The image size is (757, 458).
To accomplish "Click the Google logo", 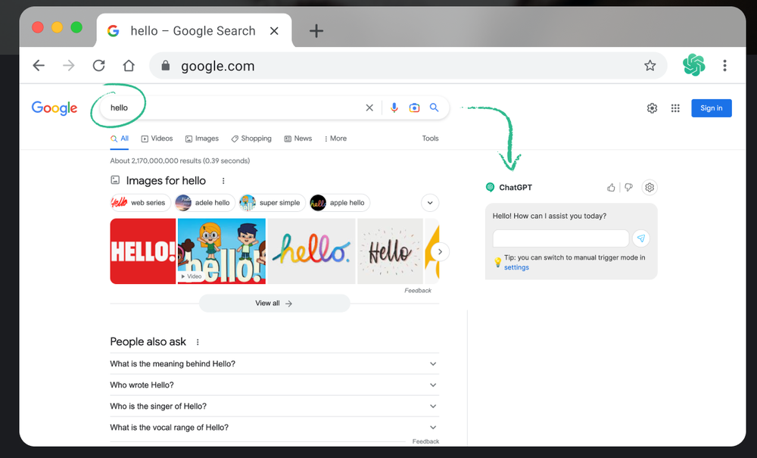I will (x=54, y=108).
